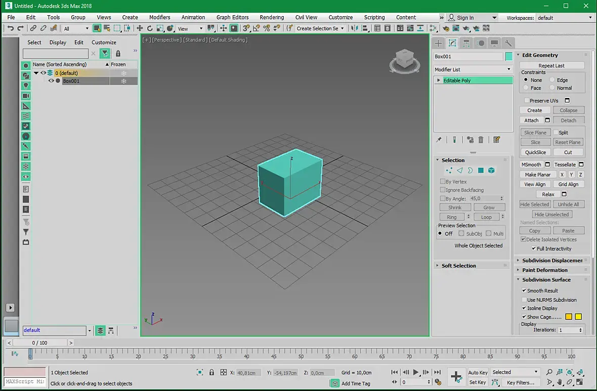The height and width of the screenshot is (391, 597).
Task: Click the QuickSlice button
Action: pyautogui.click(x=535, y=152)
